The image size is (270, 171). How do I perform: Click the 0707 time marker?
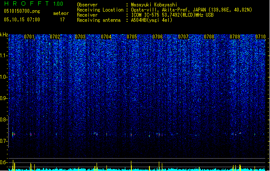pos(183,37)
